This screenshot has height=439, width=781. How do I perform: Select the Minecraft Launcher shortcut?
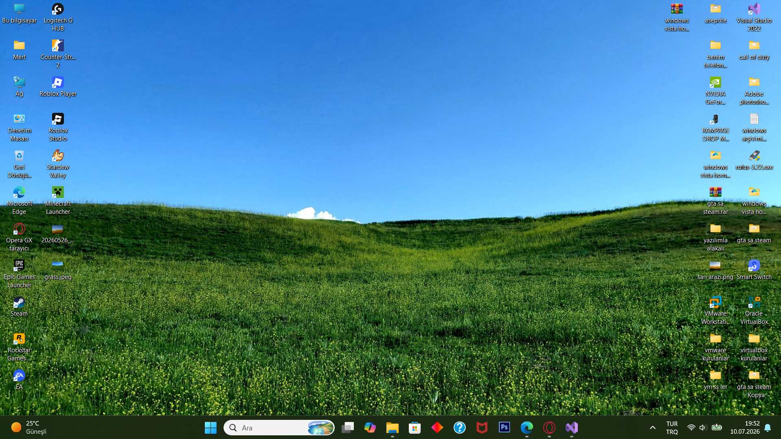click(x=58, y=201)
